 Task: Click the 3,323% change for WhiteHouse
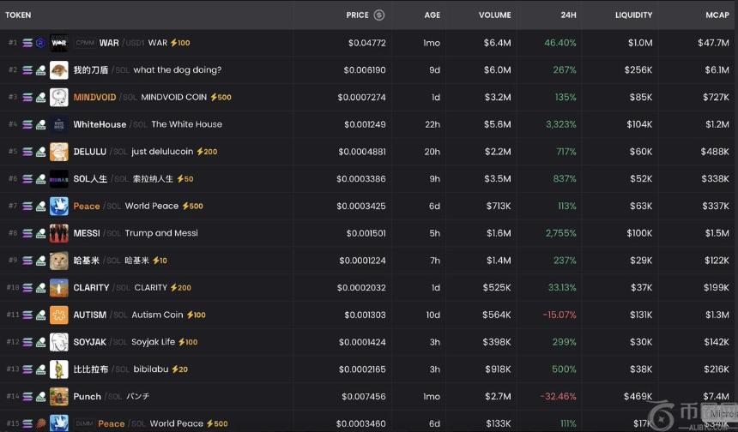(561, 124)
